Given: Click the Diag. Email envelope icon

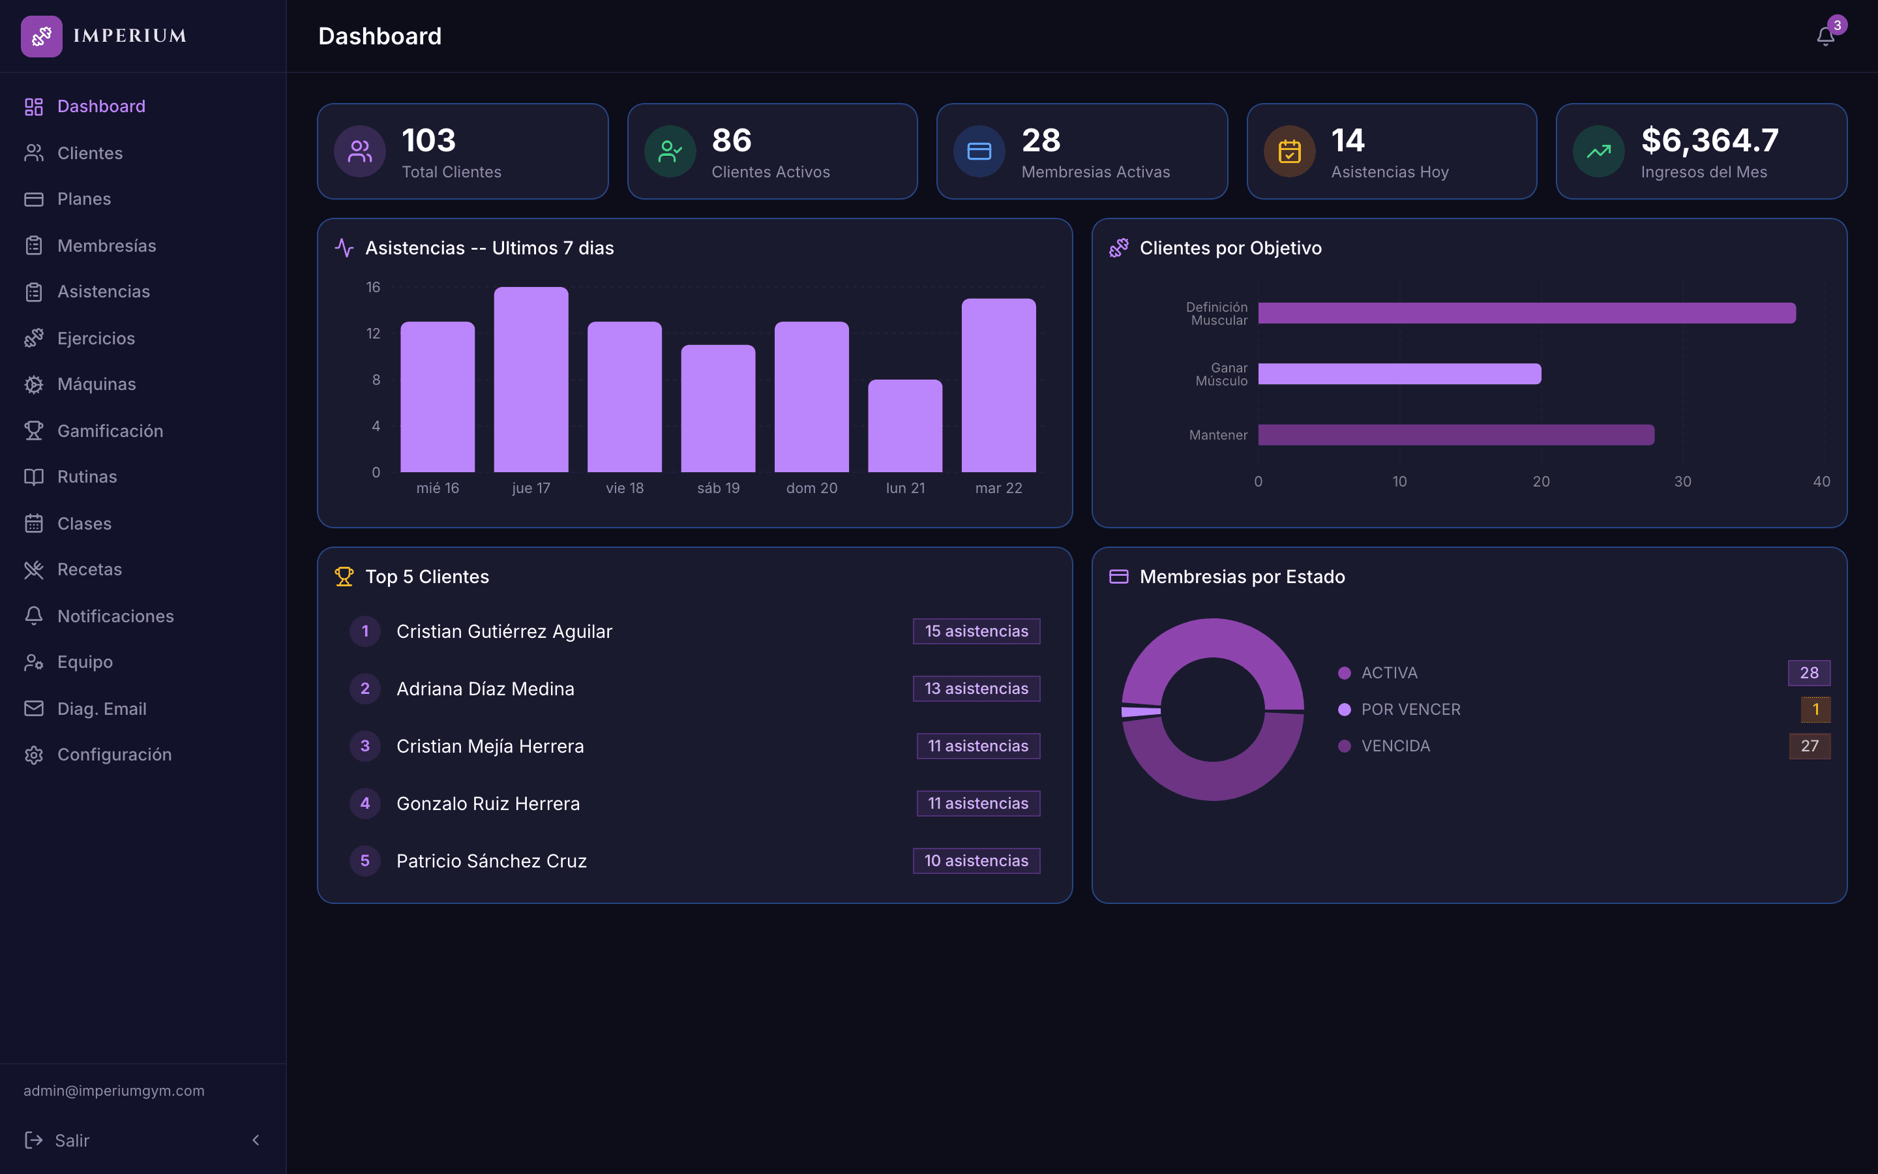Looking at the screenshot, I should 33,708.
